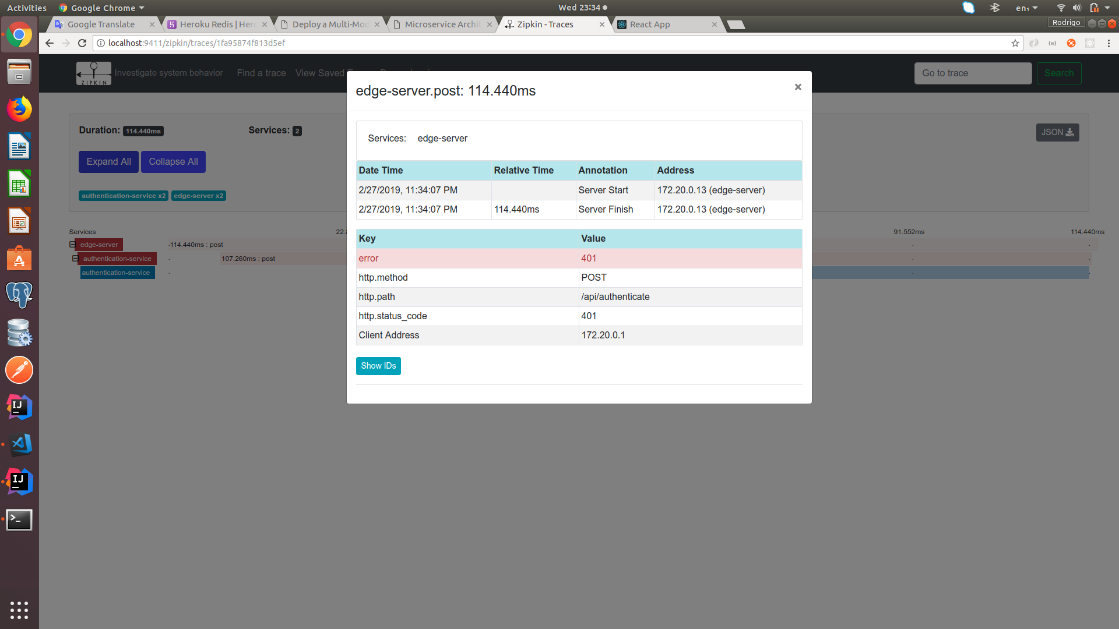
Task: Click the Expand All button
Action: [108, 162]
